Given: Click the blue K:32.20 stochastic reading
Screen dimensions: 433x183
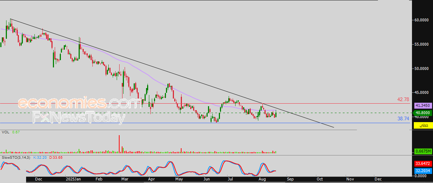Looking at the screenshot, I should pyautogui.click(x=40, y=158).
